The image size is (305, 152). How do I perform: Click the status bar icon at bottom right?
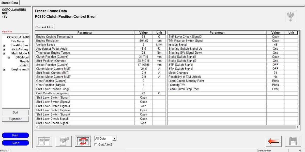coord(300,150)
